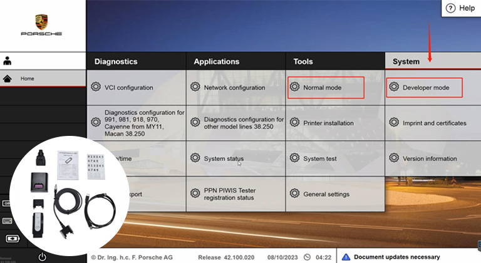Open Imprint and certificates
The height and width of the screenshot is (263, 481).
(434, 123)
